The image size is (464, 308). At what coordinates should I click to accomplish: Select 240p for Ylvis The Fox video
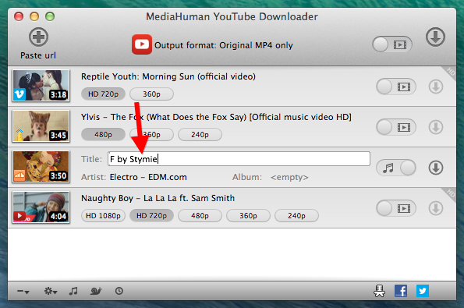(x=200, y=135)
